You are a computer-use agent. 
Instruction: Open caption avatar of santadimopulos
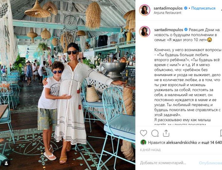click(145, 31)
